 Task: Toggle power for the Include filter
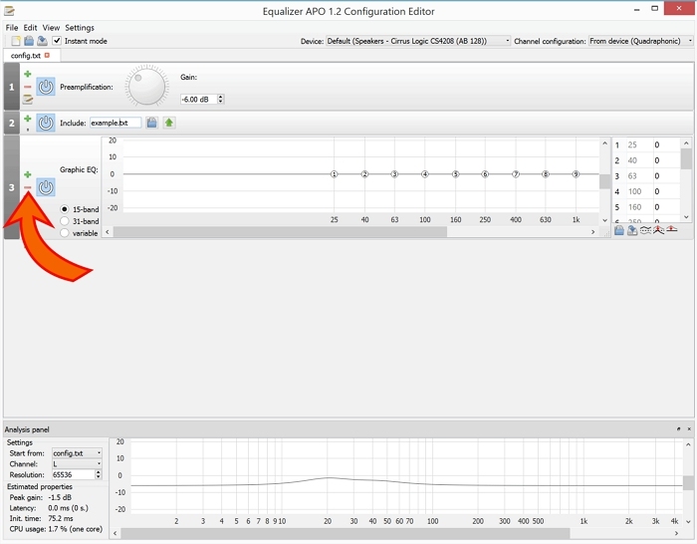coord(46,123)
